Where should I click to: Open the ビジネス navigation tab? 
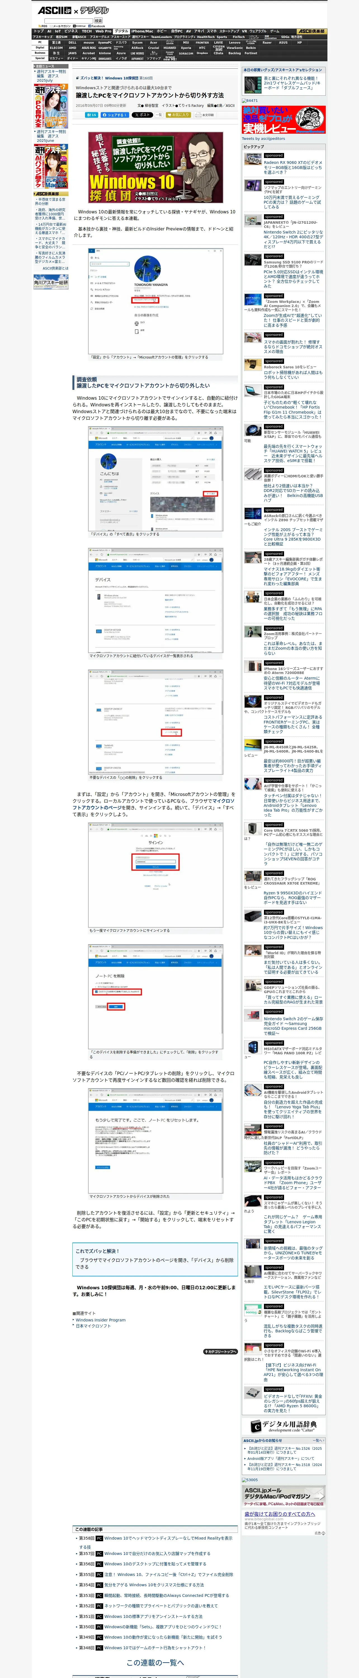(71, 31)
